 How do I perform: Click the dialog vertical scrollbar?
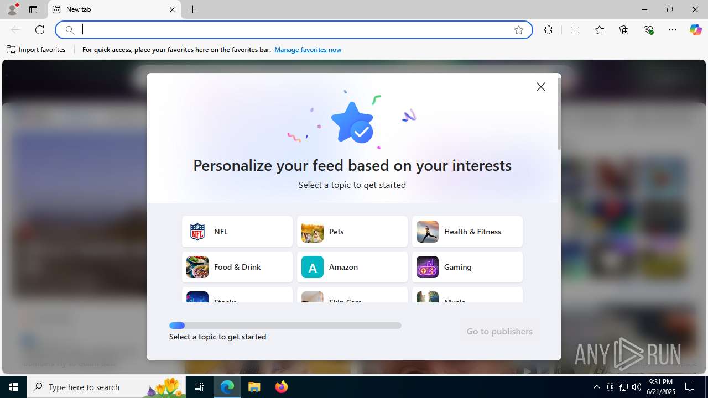click(559, 113)
